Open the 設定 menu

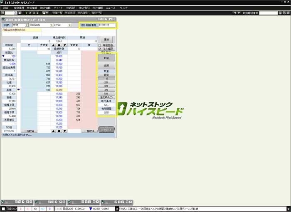tap(6, 8)
